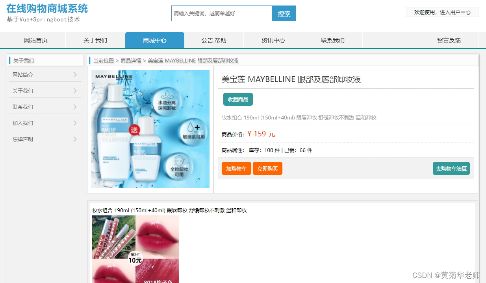This screenshot has width=486, height=283.
Task: Click the chevron arrow beside 法律声明
Action: (x=75, y=139)
